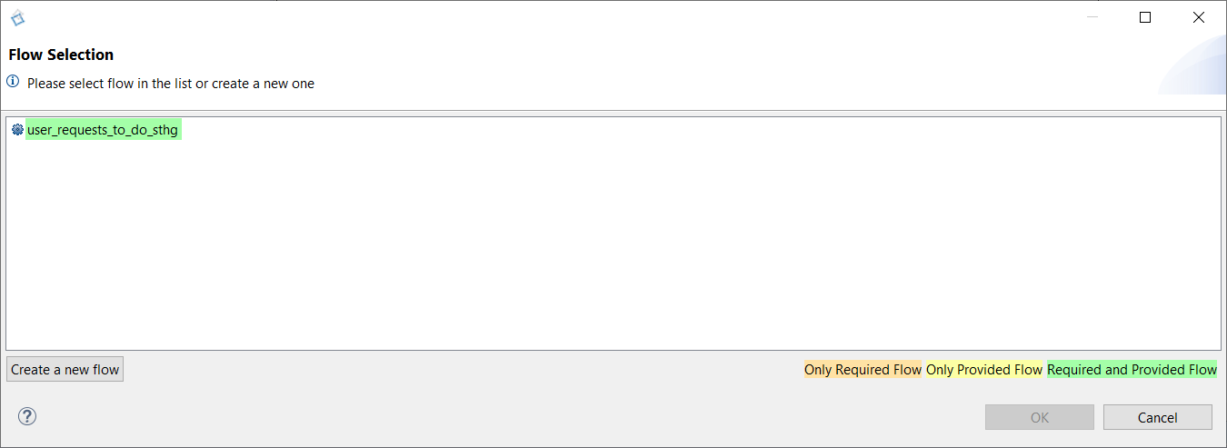Maximize the dialog window
The height and width of the screenshot is (448, 1227).
(x=1145, y=17)
